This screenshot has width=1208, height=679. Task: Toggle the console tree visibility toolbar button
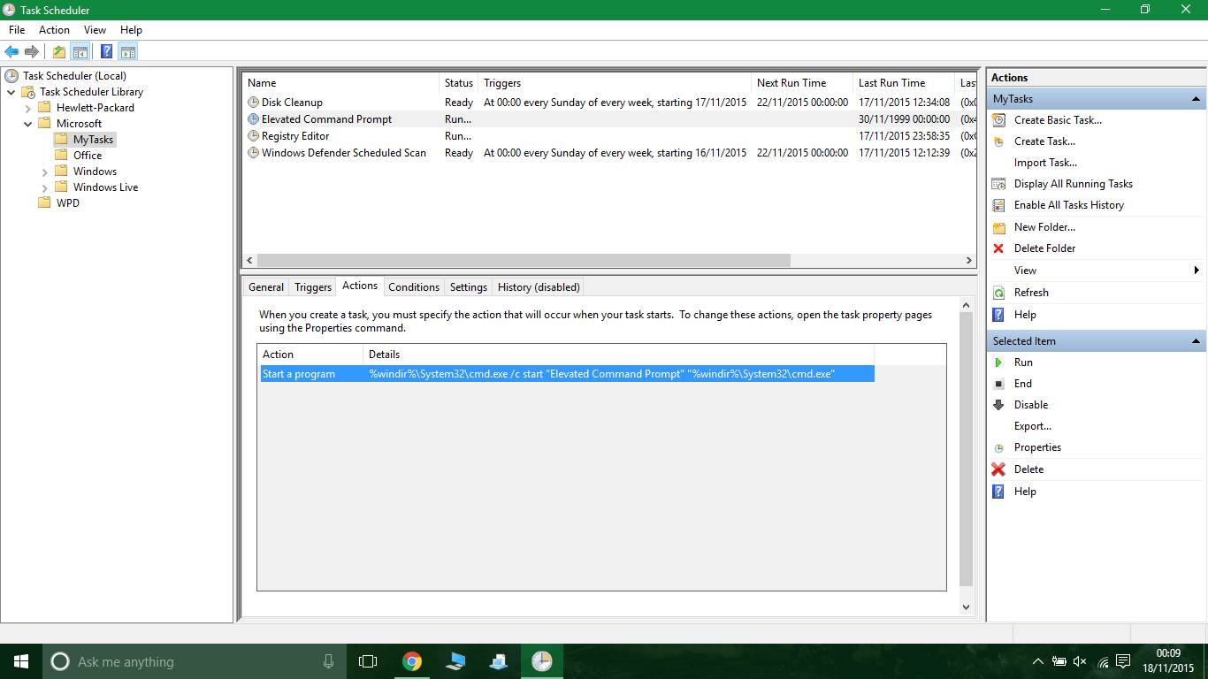(x=80, y=50)
